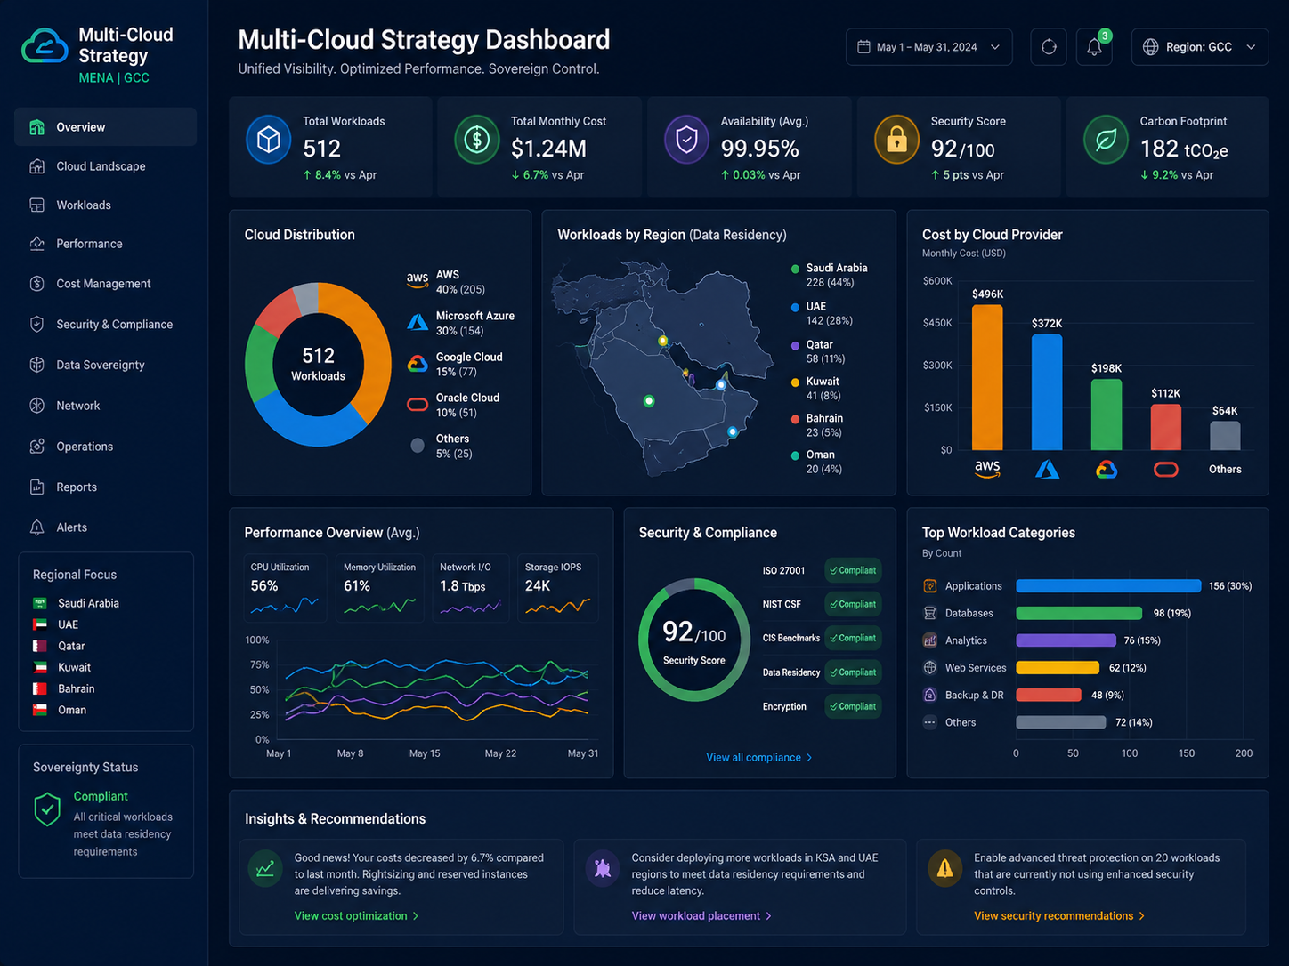This screenshot has width=1289, height=966.
Task: Click the Microsoft Azure logo in distribution legend
Action: click(x=418, y=322)
